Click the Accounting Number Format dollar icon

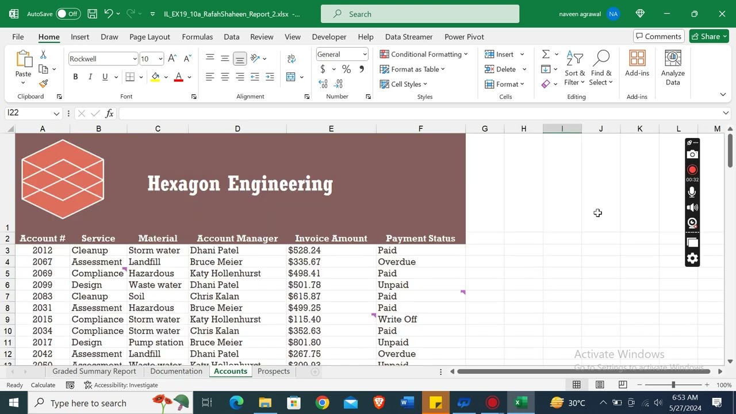click(x=323, y=69)
